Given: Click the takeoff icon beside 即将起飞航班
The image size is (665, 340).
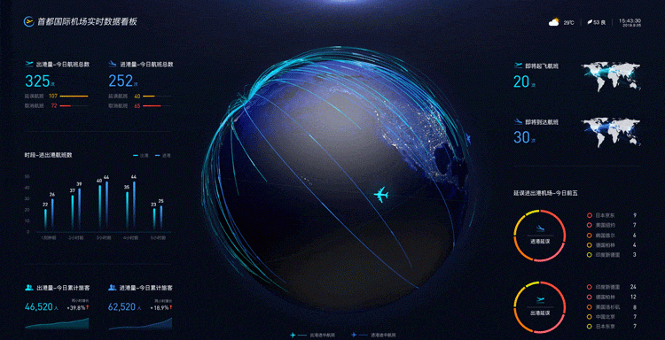Looking at the screenshot, I should [x=518, y=66].
